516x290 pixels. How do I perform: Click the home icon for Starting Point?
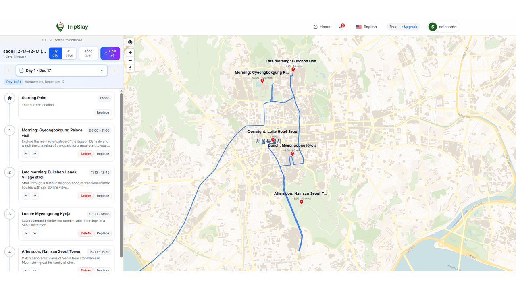tap(10, 98)
